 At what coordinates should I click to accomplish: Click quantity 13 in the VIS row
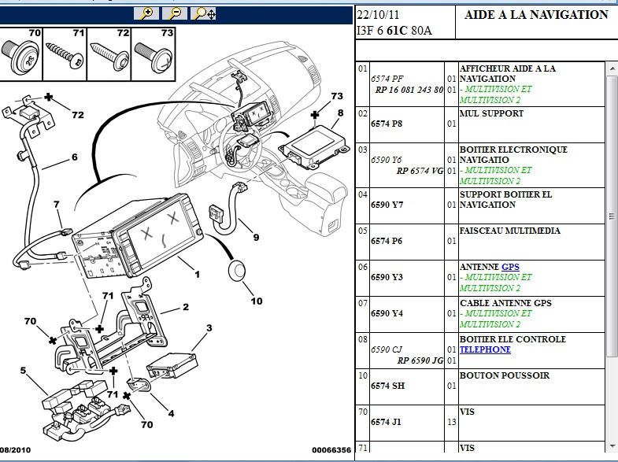451,422
